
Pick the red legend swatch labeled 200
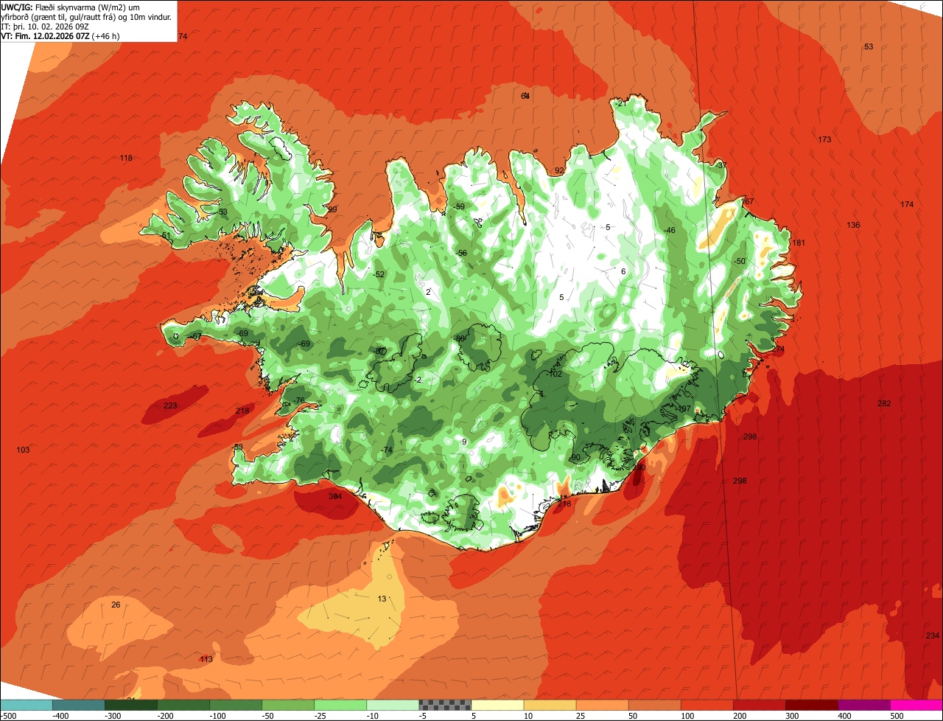pyautogui.click(x=758, y=705)
